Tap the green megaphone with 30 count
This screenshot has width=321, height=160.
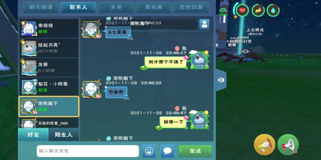point(288,145)
